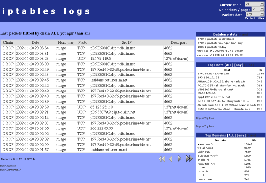266x183 pixels.
Task: Select the chello.nl domain entry
Action: point(203,160)
